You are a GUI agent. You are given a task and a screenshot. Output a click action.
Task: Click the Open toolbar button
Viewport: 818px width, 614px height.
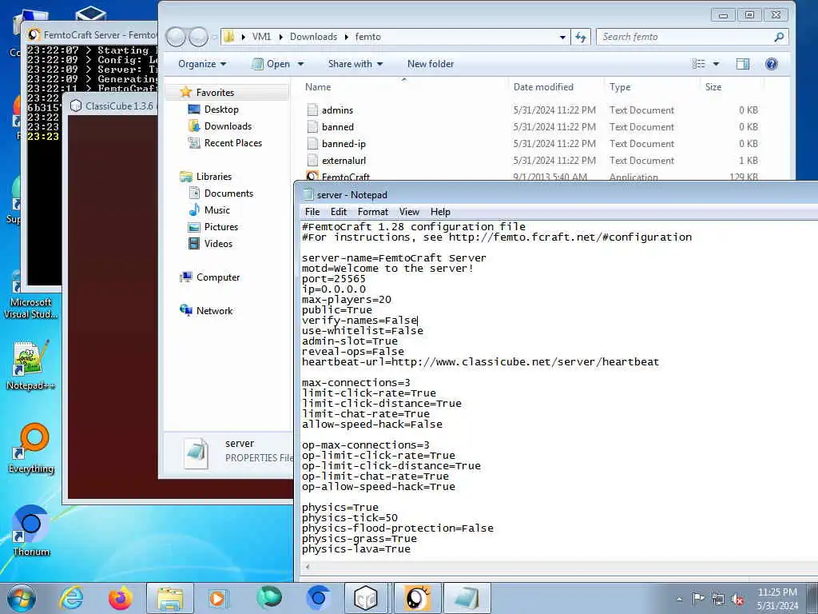271,64
